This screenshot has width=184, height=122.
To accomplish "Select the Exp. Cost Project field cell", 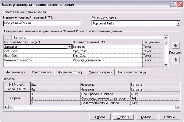I will coord(38,56).
